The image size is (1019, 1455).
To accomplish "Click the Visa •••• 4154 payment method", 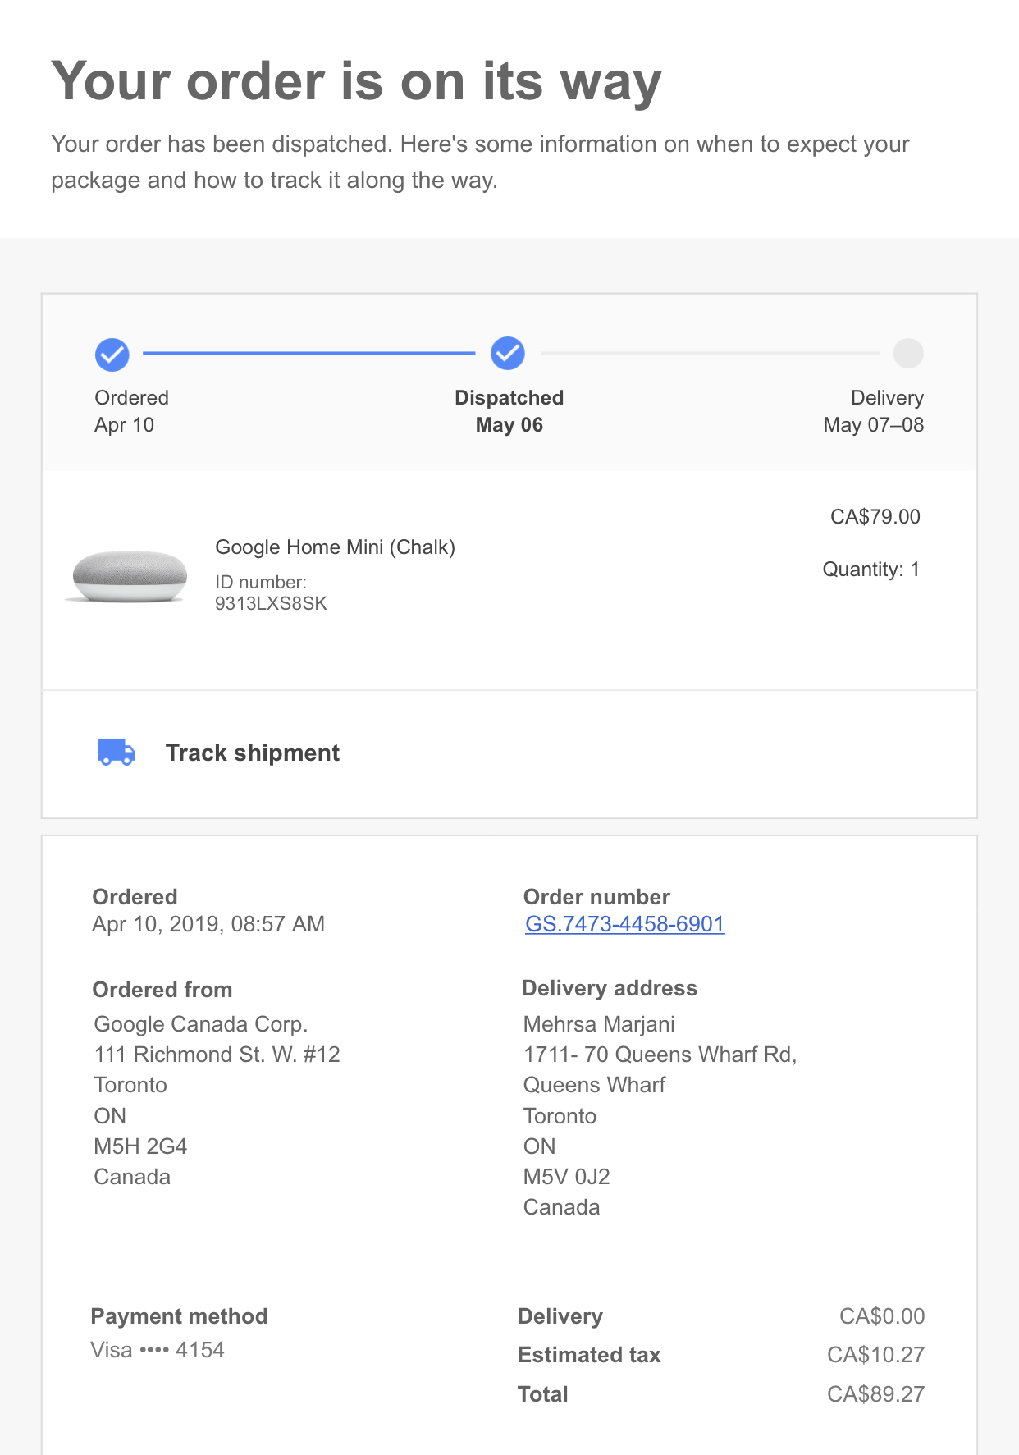I will [x=158, y=1350].
